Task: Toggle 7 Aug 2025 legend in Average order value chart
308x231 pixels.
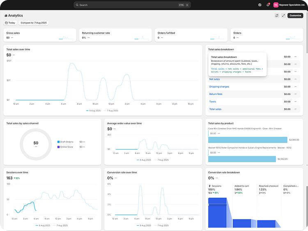Action: coord(161,160)
